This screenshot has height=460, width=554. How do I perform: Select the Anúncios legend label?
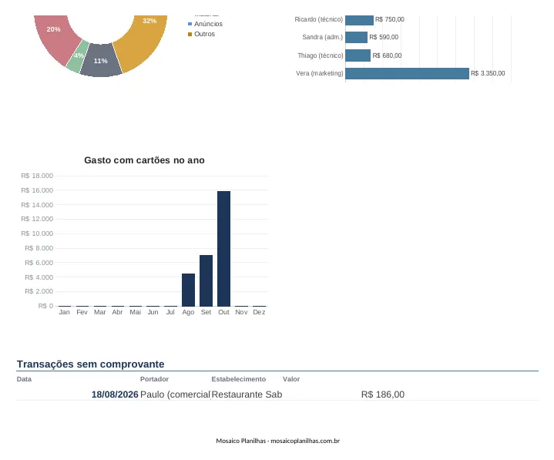209,24
